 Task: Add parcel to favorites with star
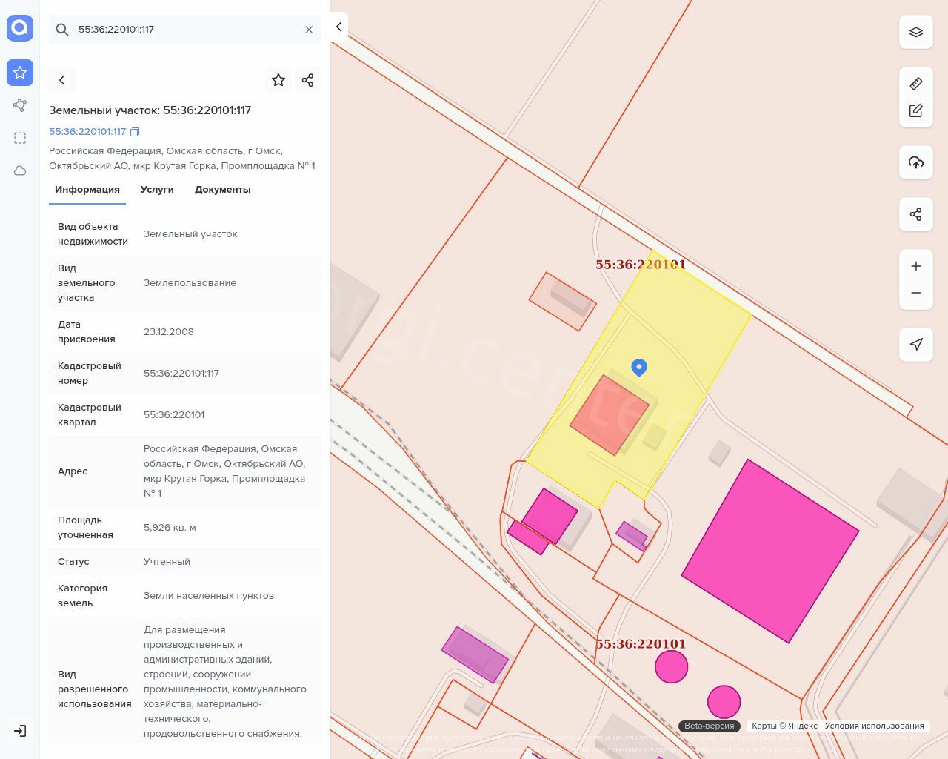pos(278,80)
